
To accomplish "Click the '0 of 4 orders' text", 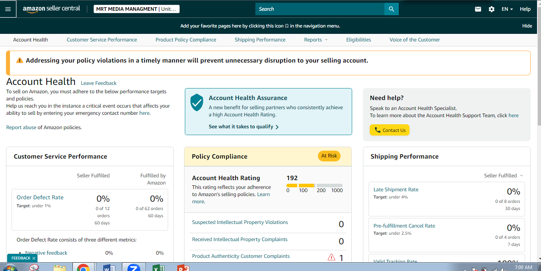I will [x=508, y=237].
